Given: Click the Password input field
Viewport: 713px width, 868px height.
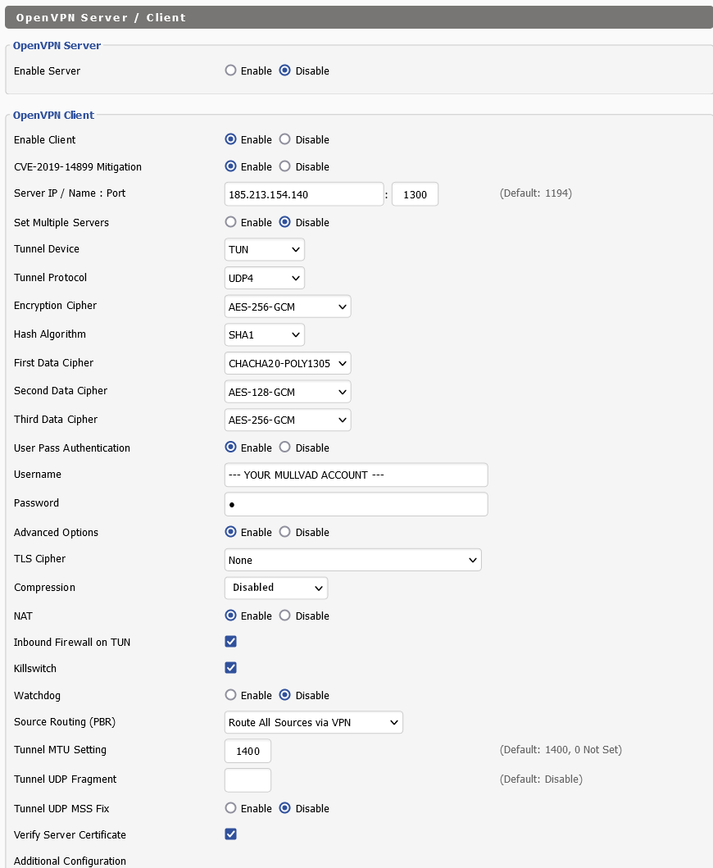Looking at the screenshot, I should coord(356,504).
